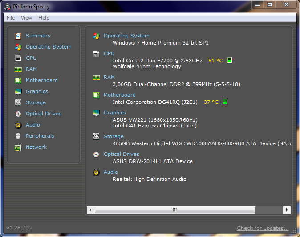Viewport: 300px width, 237px height.
Task: Click the green motherboard temperature indicator icon
Action: 225,102
